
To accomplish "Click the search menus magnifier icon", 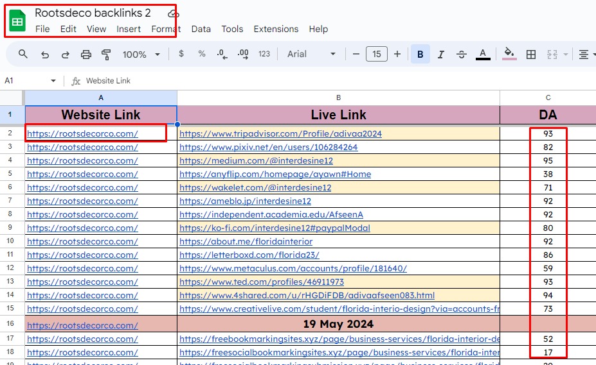I will click(x=23, y=55).
